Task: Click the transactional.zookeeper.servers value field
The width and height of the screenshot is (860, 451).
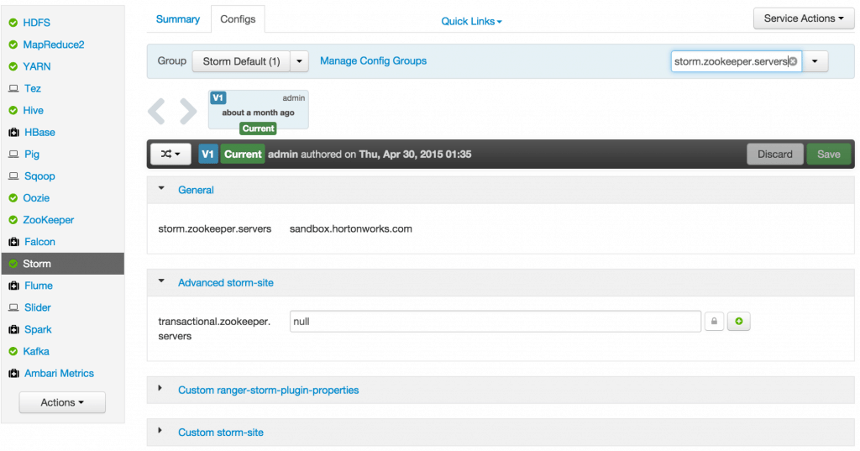Action: [x=495, y=322]
